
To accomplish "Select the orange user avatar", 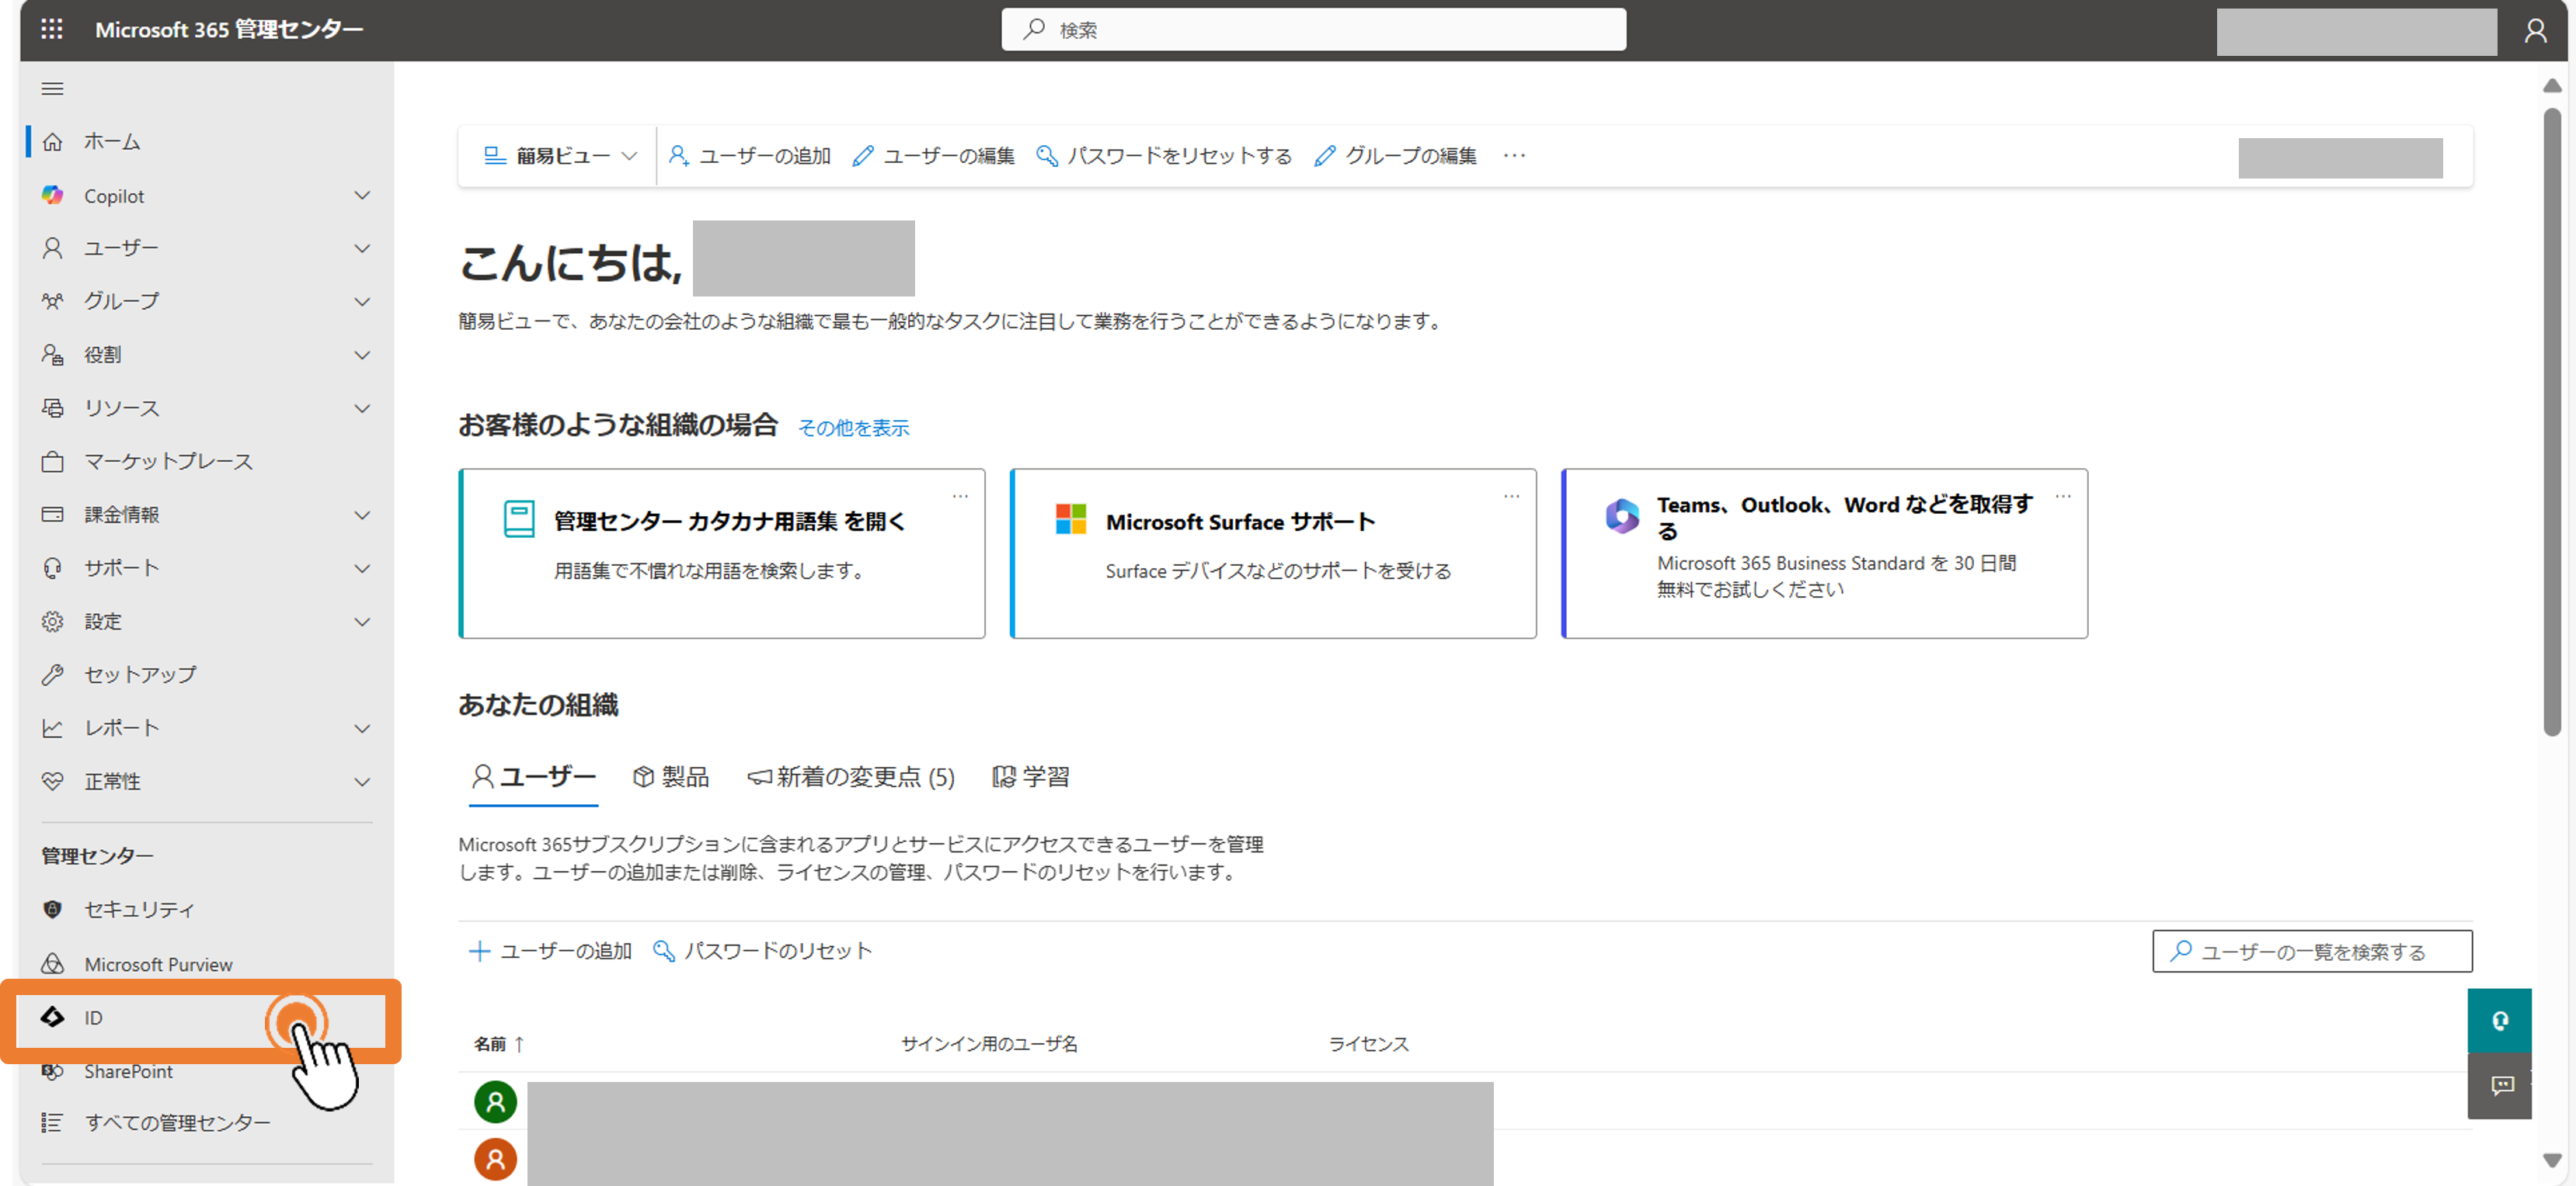I will pos(495,1159).
